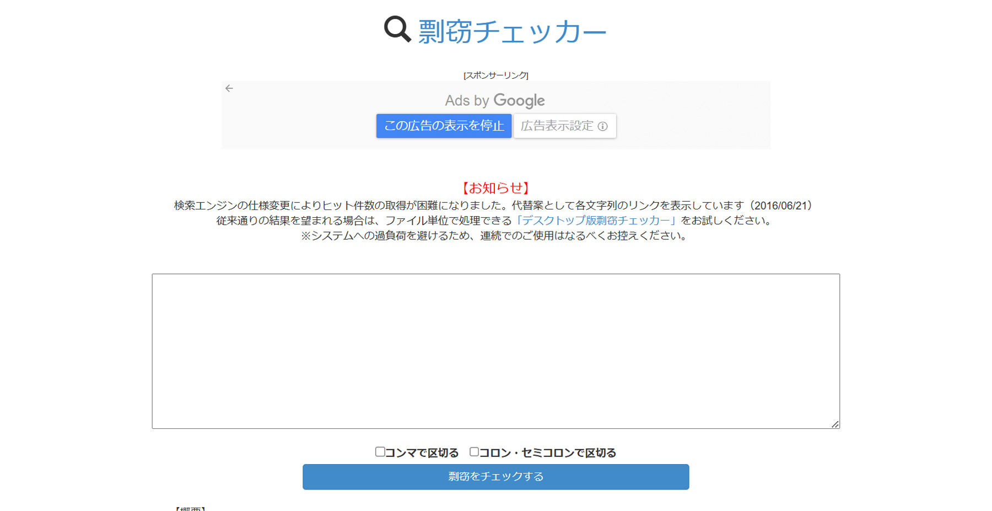
Task: Open the 剽窃チェッカー title link
Action: tap(512, 31)
